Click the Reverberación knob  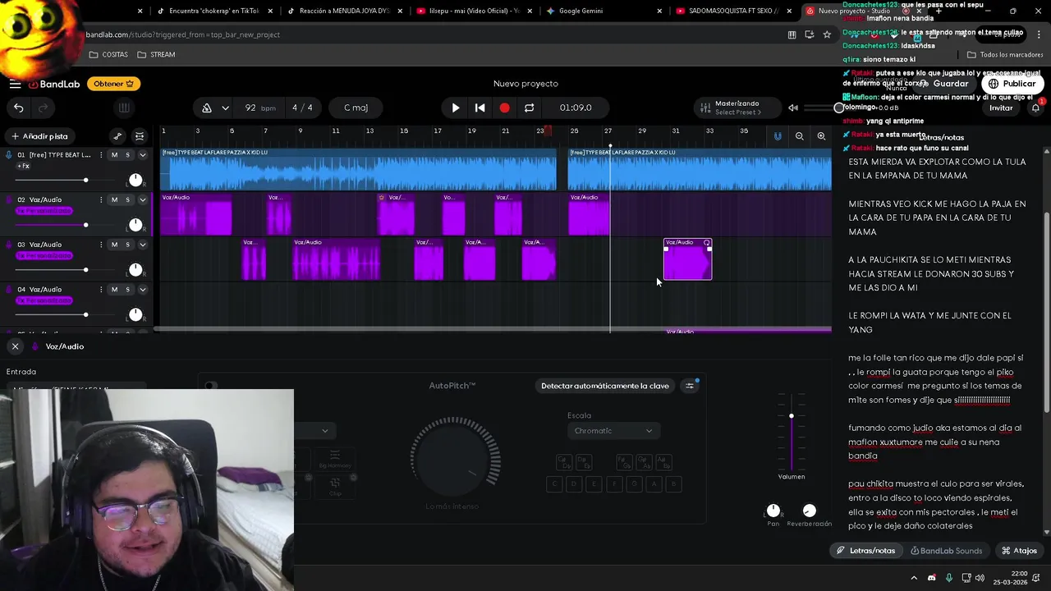point(810,511)
